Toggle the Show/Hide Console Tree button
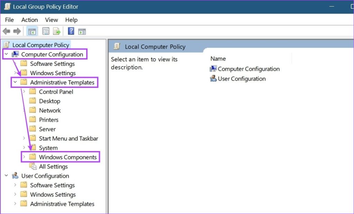 pos(32,31)
